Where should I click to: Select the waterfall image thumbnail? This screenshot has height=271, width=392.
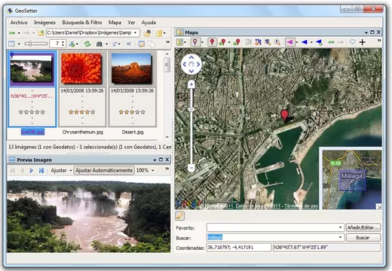click(x=32, y=69)
